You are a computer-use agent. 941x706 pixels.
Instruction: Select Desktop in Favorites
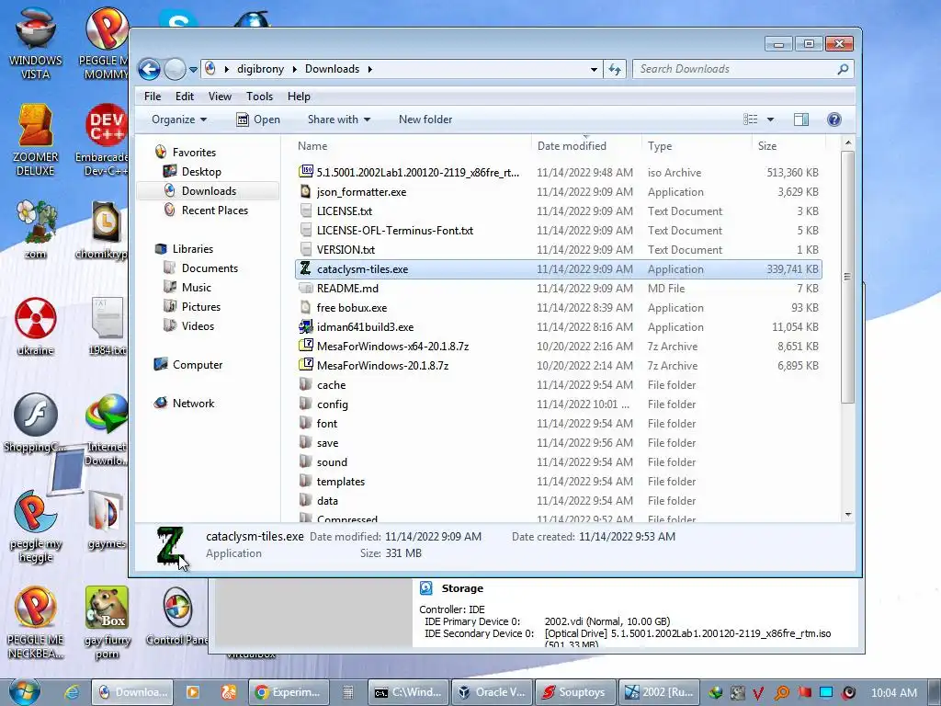[x=201, y=172]
